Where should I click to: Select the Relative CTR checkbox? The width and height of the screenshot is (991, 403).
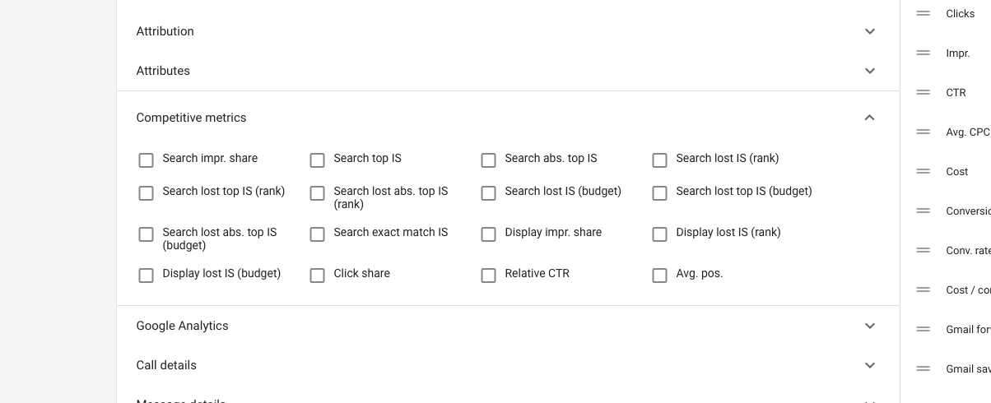click(489, 276)
